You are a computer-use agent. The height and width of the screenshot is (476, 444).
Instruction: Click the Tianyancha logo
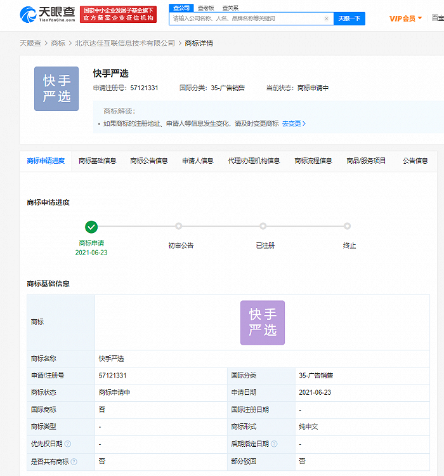[x=48, y=14]
